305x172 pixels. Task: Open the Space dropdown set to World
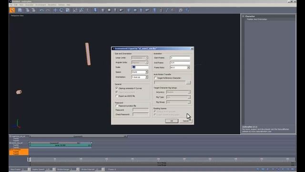point(140,72)
